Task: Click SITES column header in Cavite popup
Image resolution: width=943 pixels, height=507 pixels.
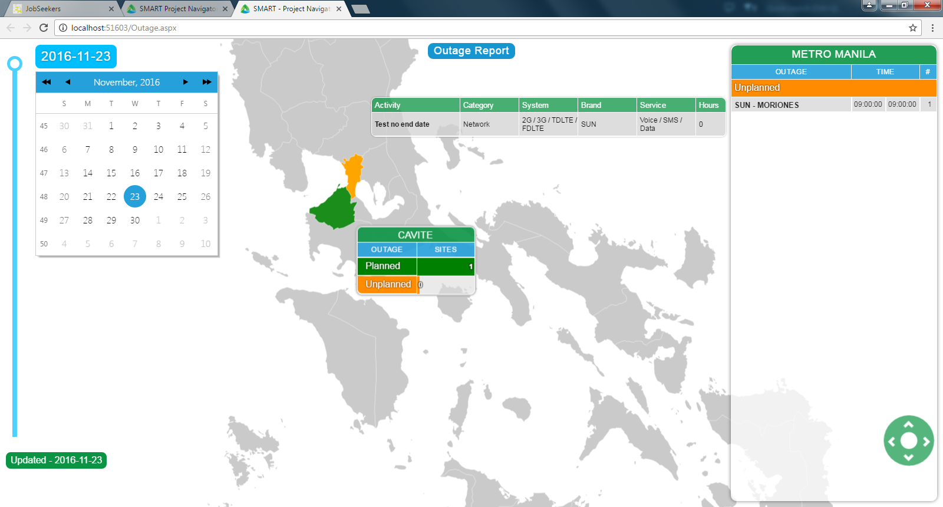Action: tap(446, 249)
